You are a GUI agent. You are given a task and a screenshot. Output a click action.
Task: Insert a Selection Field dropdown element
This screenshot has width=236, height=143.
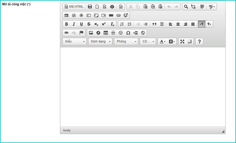[x=104, y=15]
